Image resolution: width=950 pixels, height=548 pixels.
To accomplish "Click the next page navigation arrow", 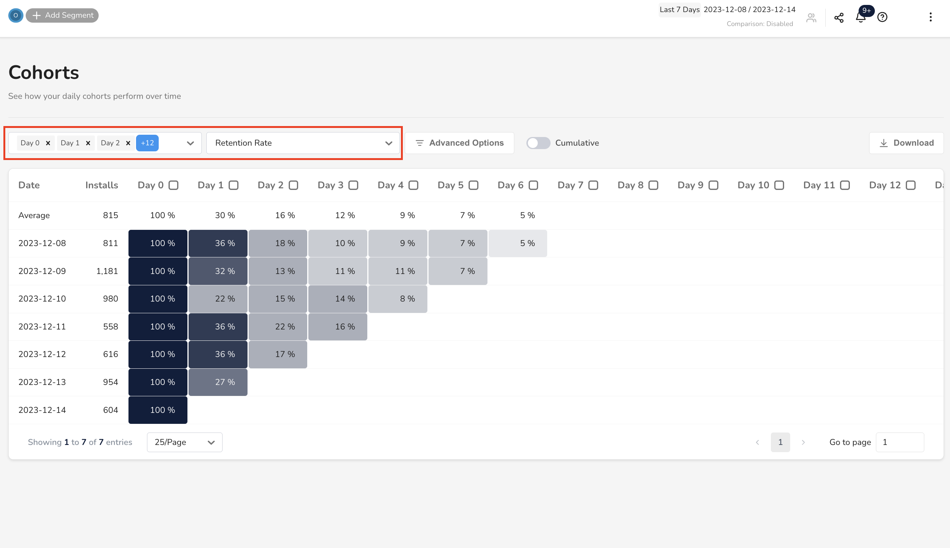I will [x=803, y=442].
